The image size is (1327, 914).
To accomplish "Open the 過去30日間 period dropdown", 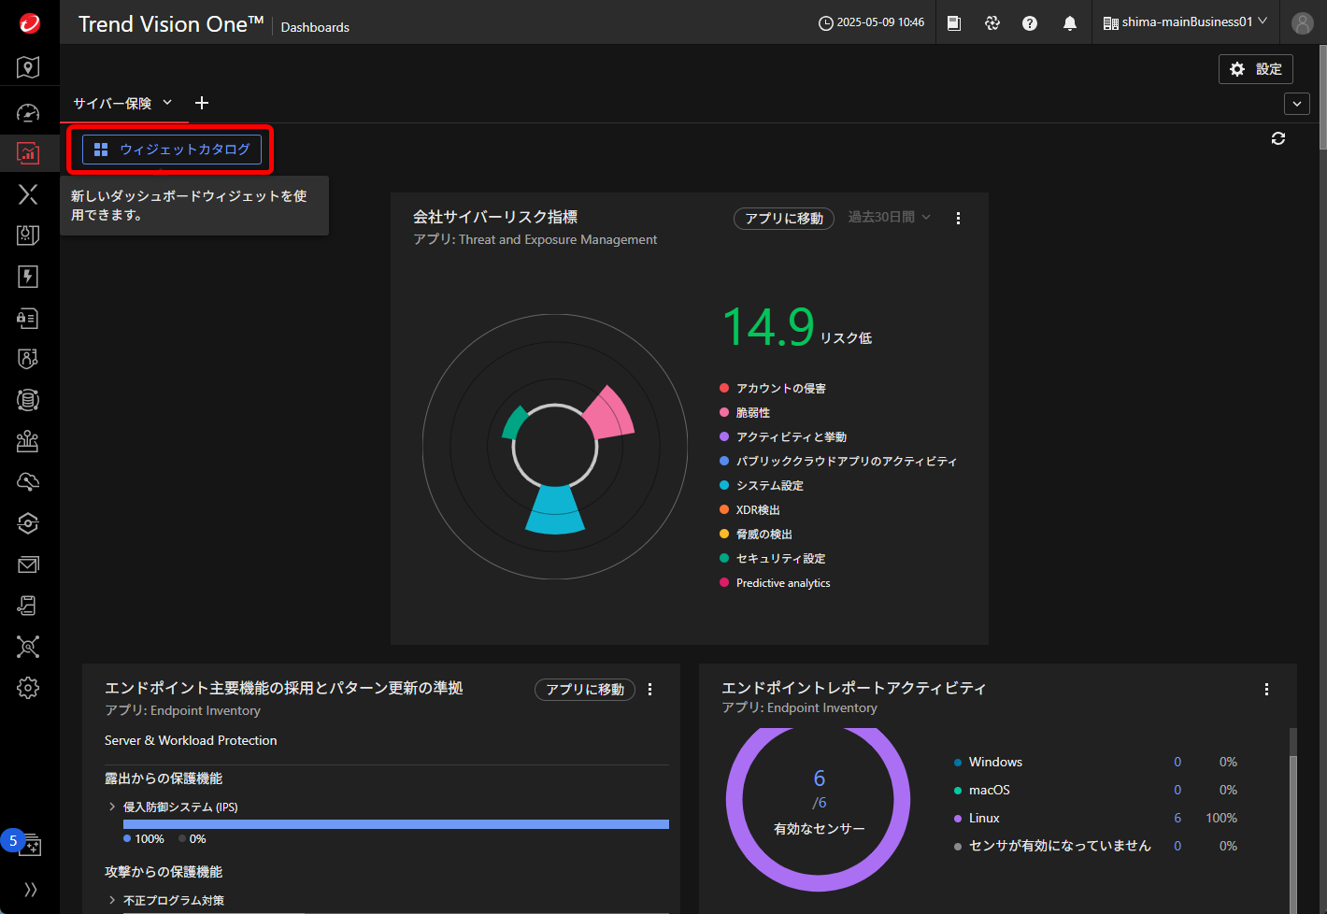I will (x=890, y=218).
